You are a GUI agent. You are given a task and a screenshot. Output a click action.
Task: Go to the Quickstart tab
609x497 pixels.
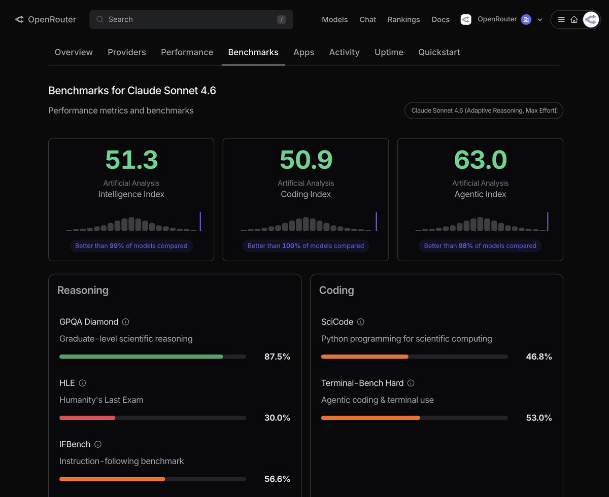(439, 52)
